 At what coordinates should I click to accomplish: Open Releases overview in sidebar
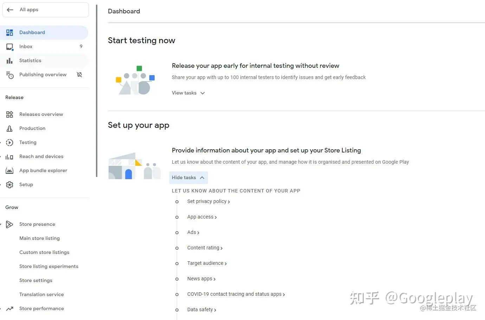[41, 115]
